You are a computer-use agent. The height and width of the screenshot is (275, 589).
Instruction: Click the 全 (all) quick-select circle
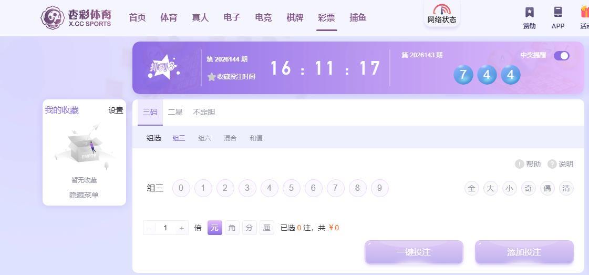472,188
